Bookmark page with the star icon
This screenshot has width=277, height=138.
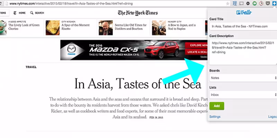point(228,3)
